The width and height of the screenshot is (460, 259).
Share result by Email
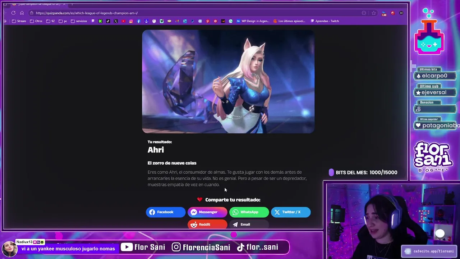(249, 224)
